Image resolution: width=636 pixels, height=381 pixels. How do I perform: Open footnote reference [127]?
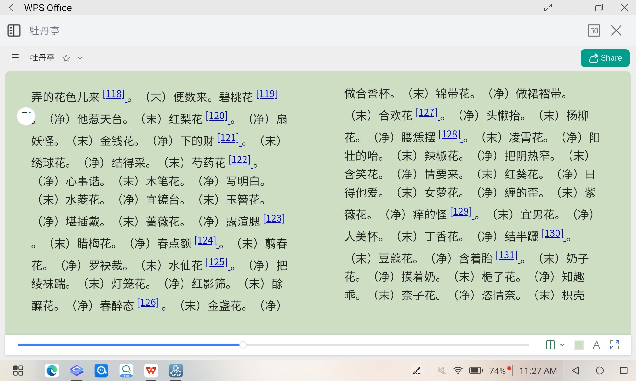coord(426,113)
